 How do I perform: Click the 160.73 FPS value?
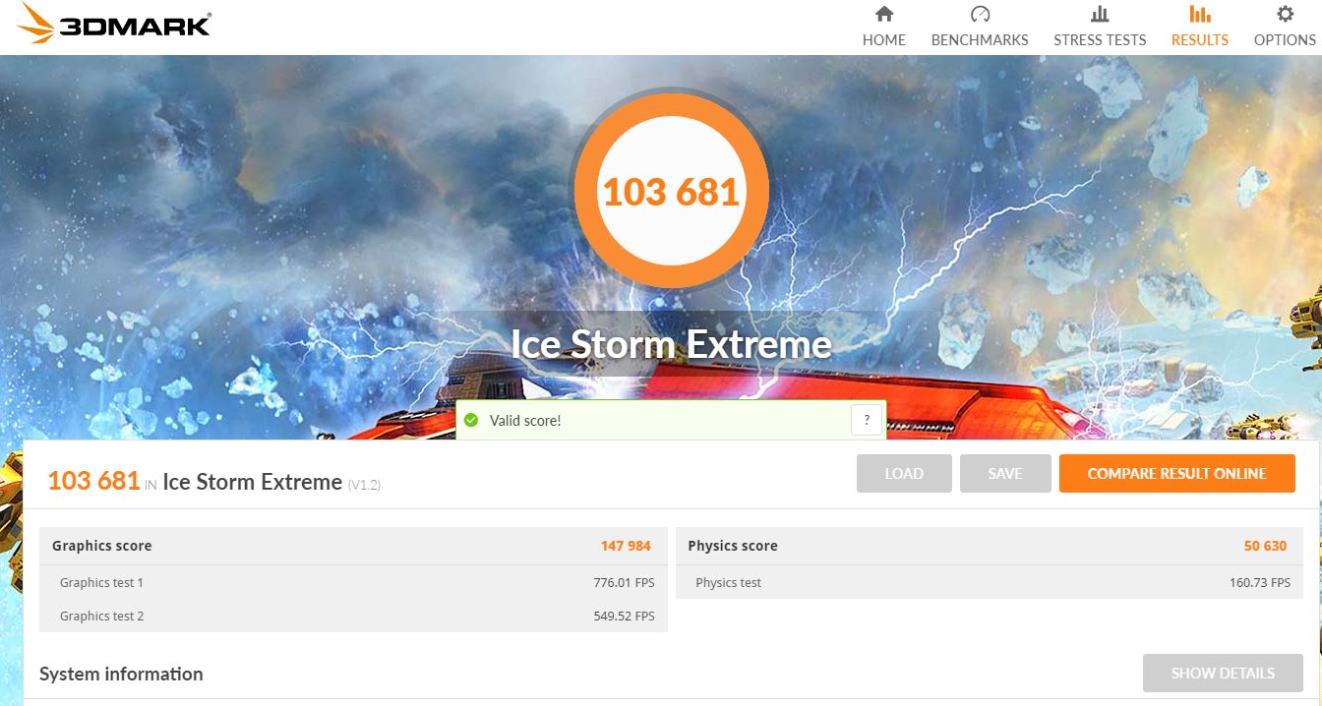click(x=1260, y=582)
